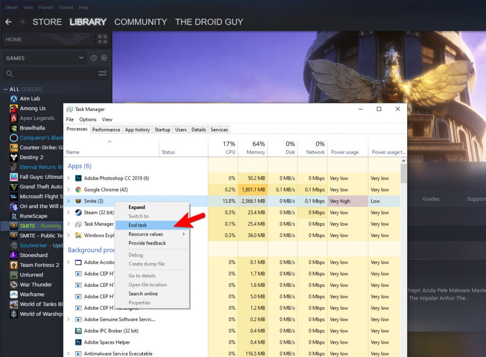This screenshot has height=357, width=486.
Task: Switch to the Startup tab
Action: point(162,130)
